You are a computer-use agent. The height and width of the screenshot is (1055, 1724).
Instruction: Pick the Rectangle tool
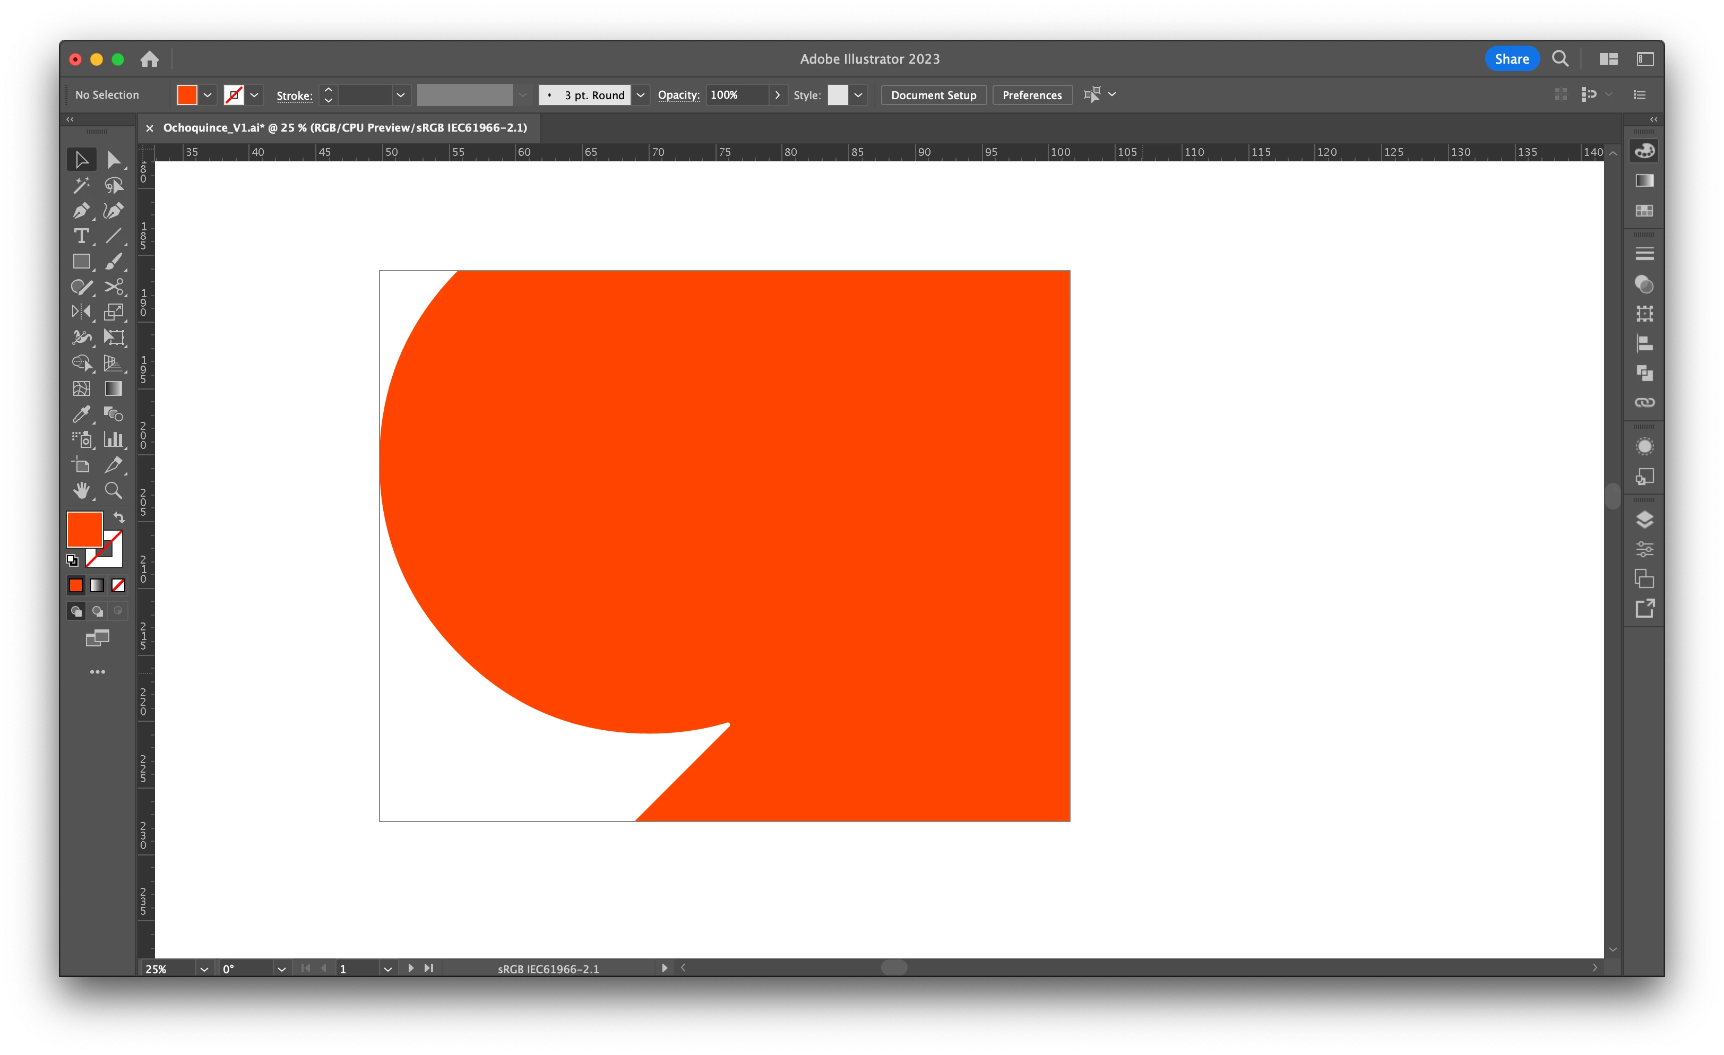pyautogui.click(x=81, y=262)
